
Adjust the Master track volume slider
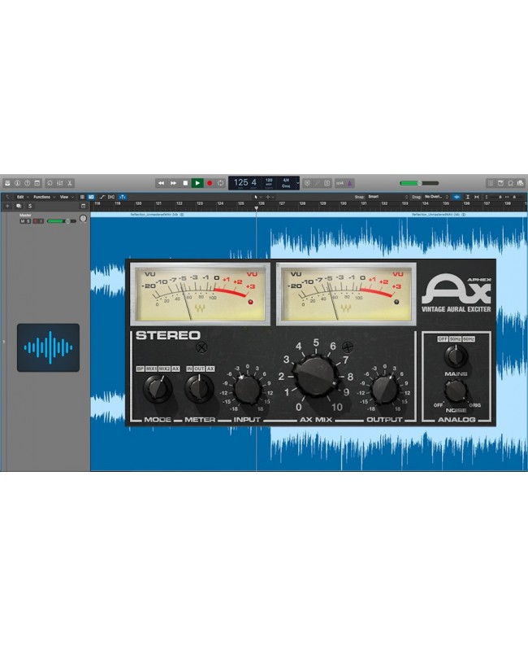coord(62,221)
